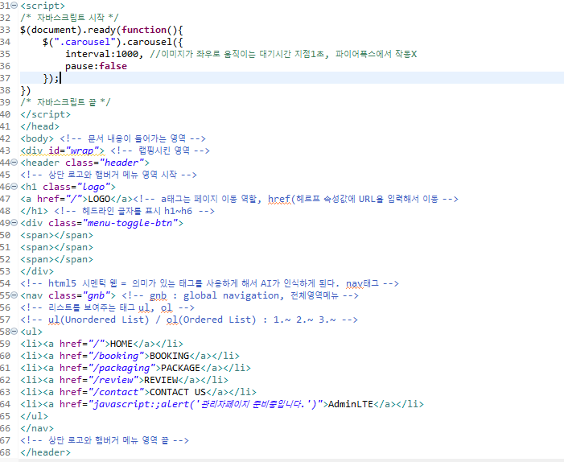564x462 pixels.
Task: Click the <span></span> on line 51
Action: coord(56,247)
